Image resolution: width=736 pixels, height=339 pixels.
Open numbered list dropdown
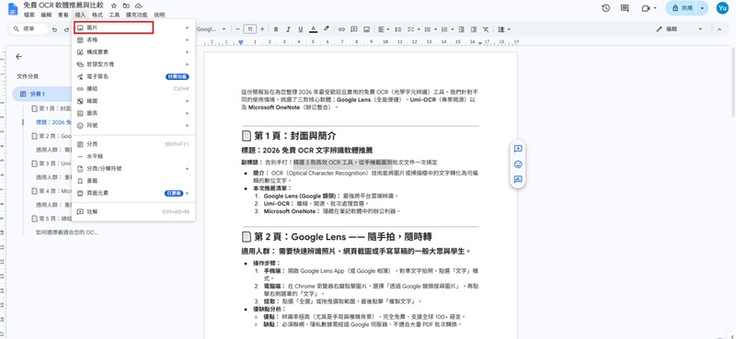(446, 29)
